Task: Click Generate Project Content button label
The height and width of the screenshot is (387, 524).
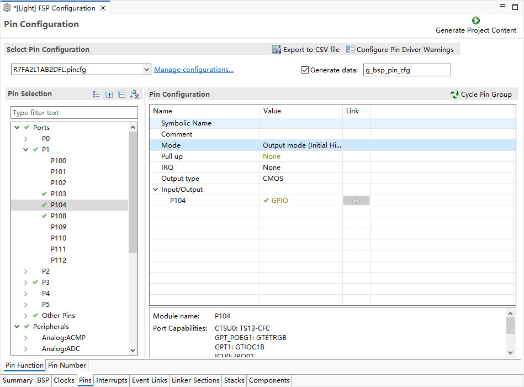Action: pyautogui.click(x=476, y=30)
